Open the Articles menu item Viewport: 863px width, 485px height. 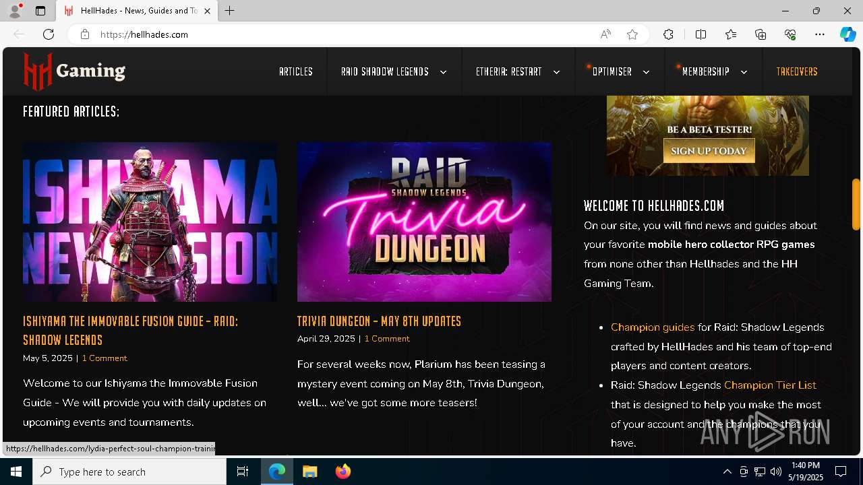coord(296,71)
